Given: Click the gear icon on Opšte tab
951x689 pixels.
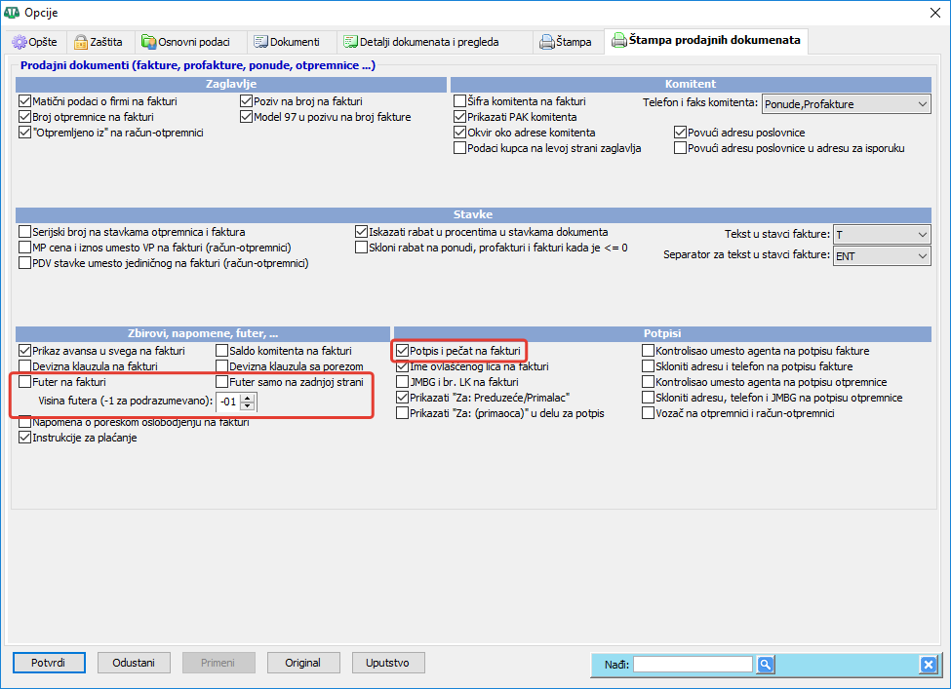Looking at the screenshot, I should [20, 42].
